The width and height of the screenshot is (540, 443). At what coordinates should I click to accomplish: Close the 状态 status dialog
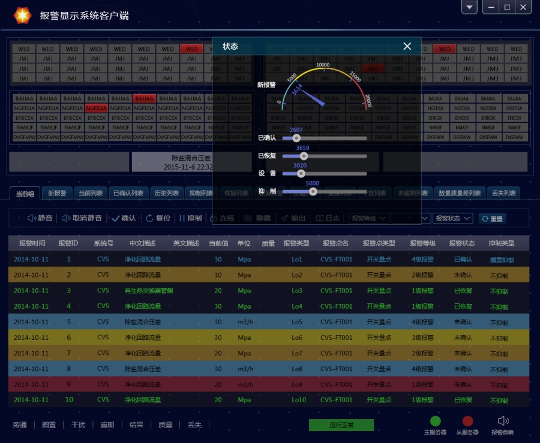point(407,46)
